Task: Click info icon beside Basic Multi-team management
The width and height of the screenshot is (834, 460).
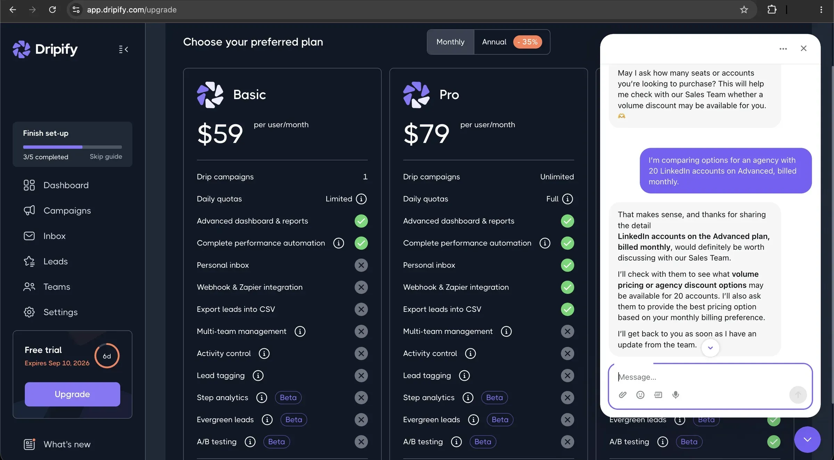Action: click(x=300, y=331)
